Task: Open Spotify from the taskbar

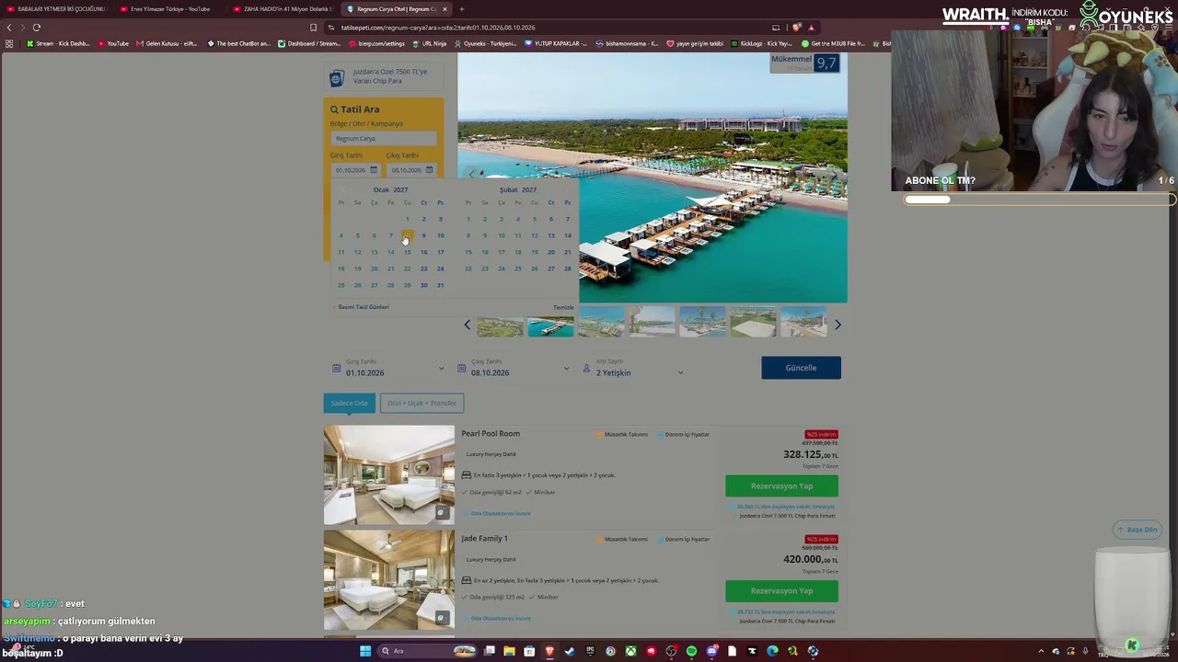Action: 691,651
